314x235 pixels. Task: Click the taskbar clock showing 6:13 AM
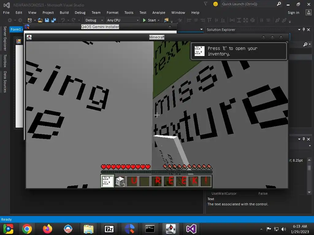[x=300, y=229]
